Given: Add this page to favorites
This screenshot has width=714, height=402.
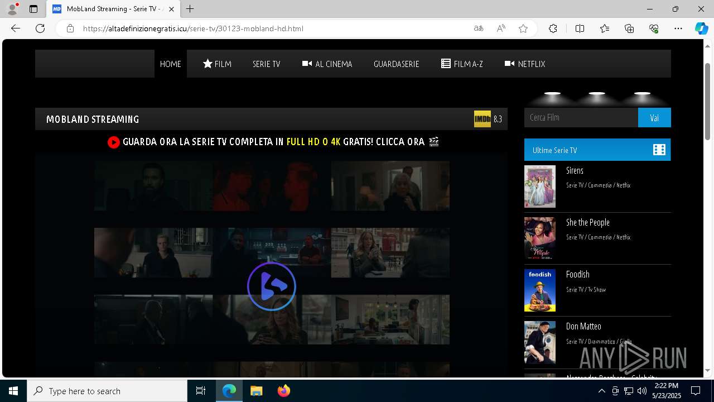Looking at the screenshot, I should (x=523, y=28).
